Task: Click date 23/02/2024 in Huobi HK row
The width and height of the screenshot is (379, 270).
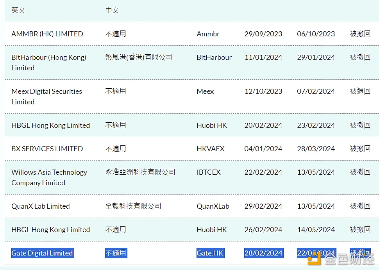Action: [x=316, y=125]
